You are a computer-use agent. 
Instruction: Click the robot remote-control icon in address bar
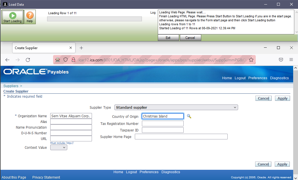click(58, 60)
